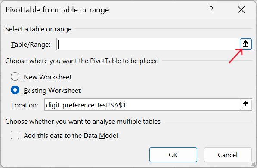Close the PivotTable dialog with the X

[241, 10]
